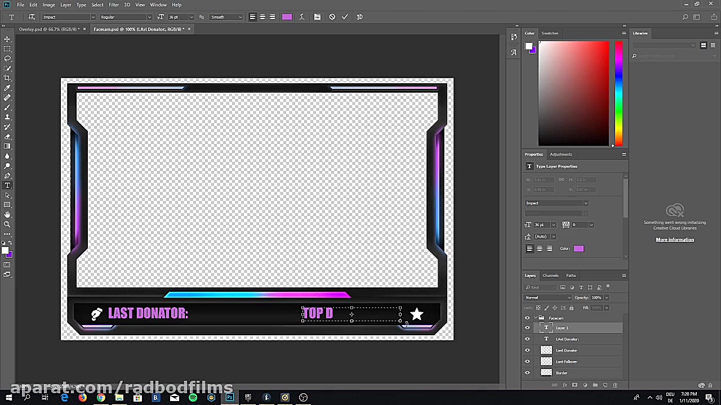
Task: Pick the Crop tool in toolbar
Action: coord(7,78)
